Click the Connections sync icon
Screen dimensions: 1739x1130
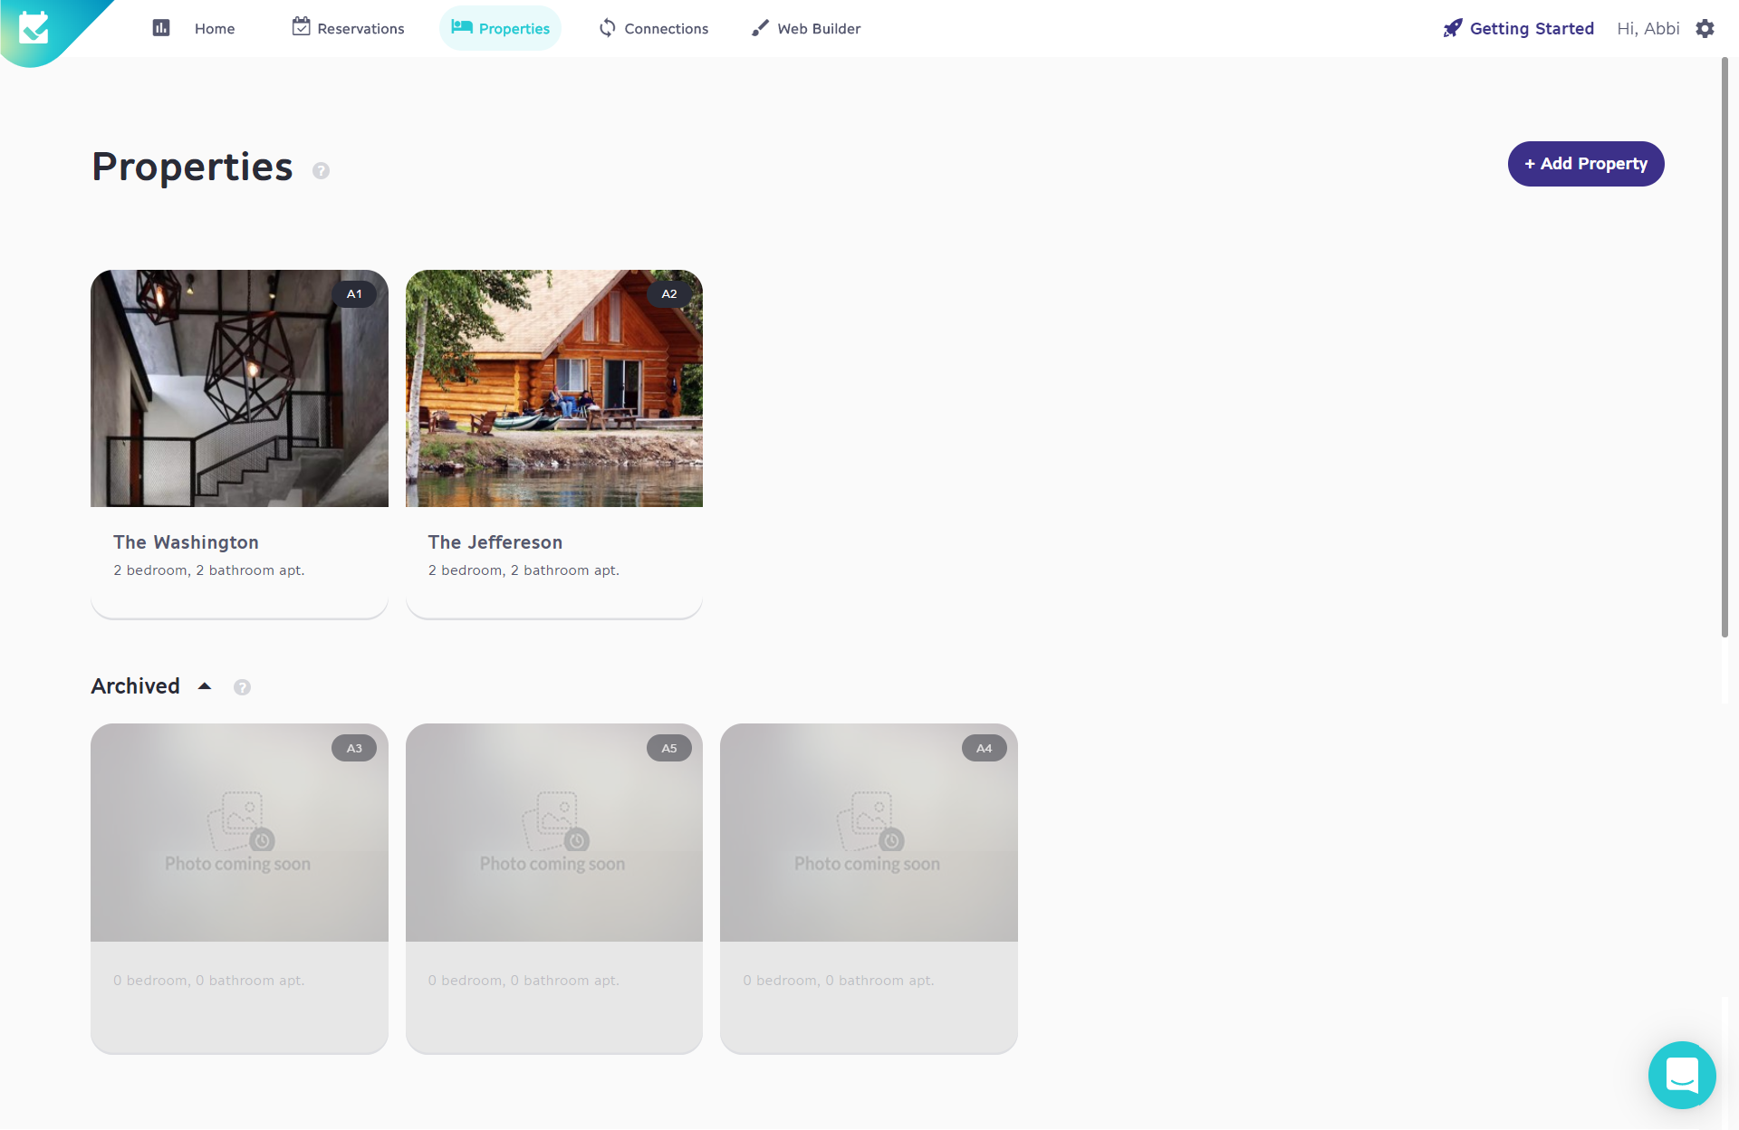click(608, 28)
